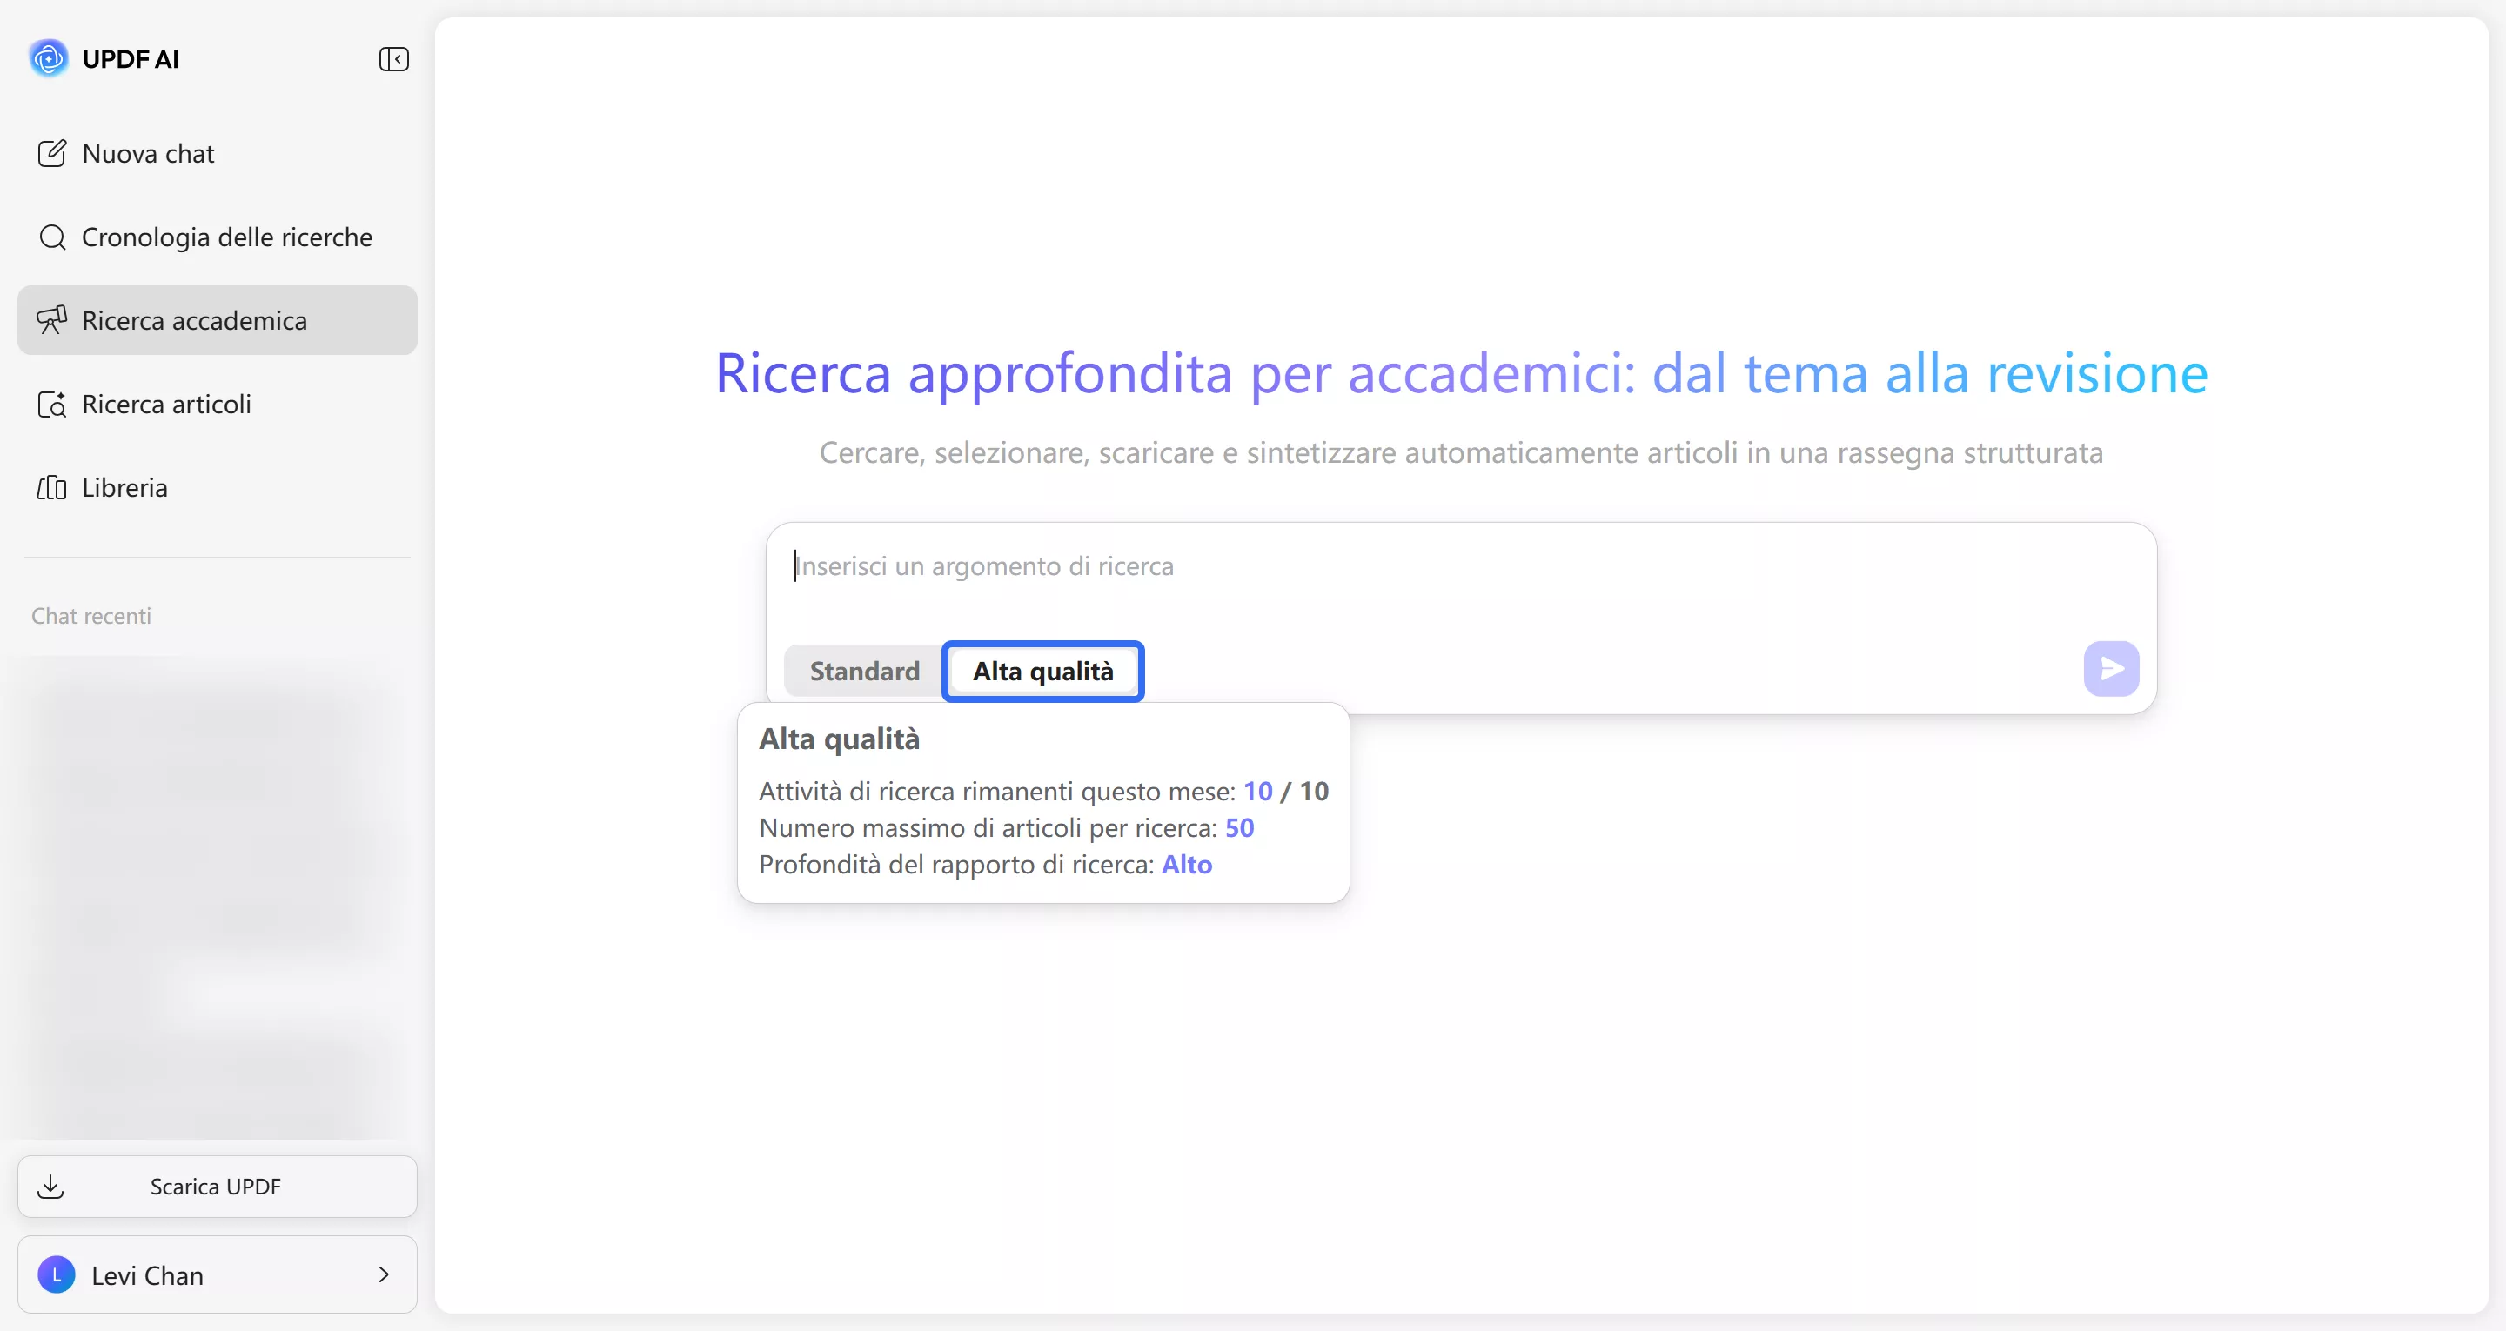Switch to Standard search mode
2506x1331 pixels.
(864, 671)
